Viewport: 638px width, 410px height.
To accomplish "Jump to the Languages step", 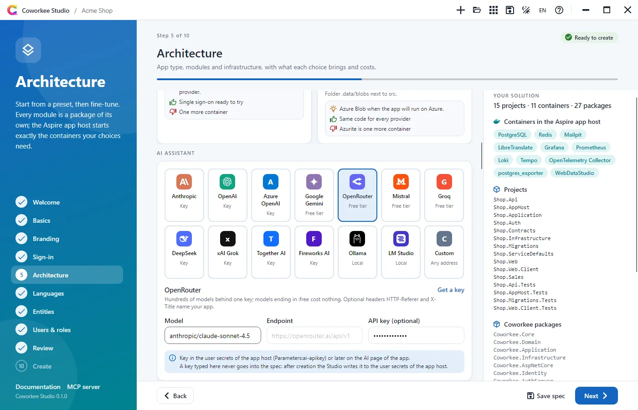I will 67,293.
